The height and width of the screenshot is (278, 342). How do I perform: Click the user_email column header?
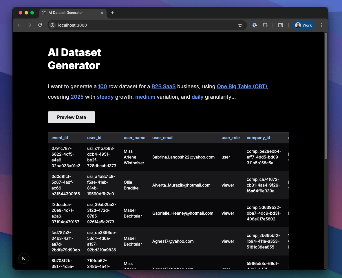pyautogui.click(x=163, y=138)
